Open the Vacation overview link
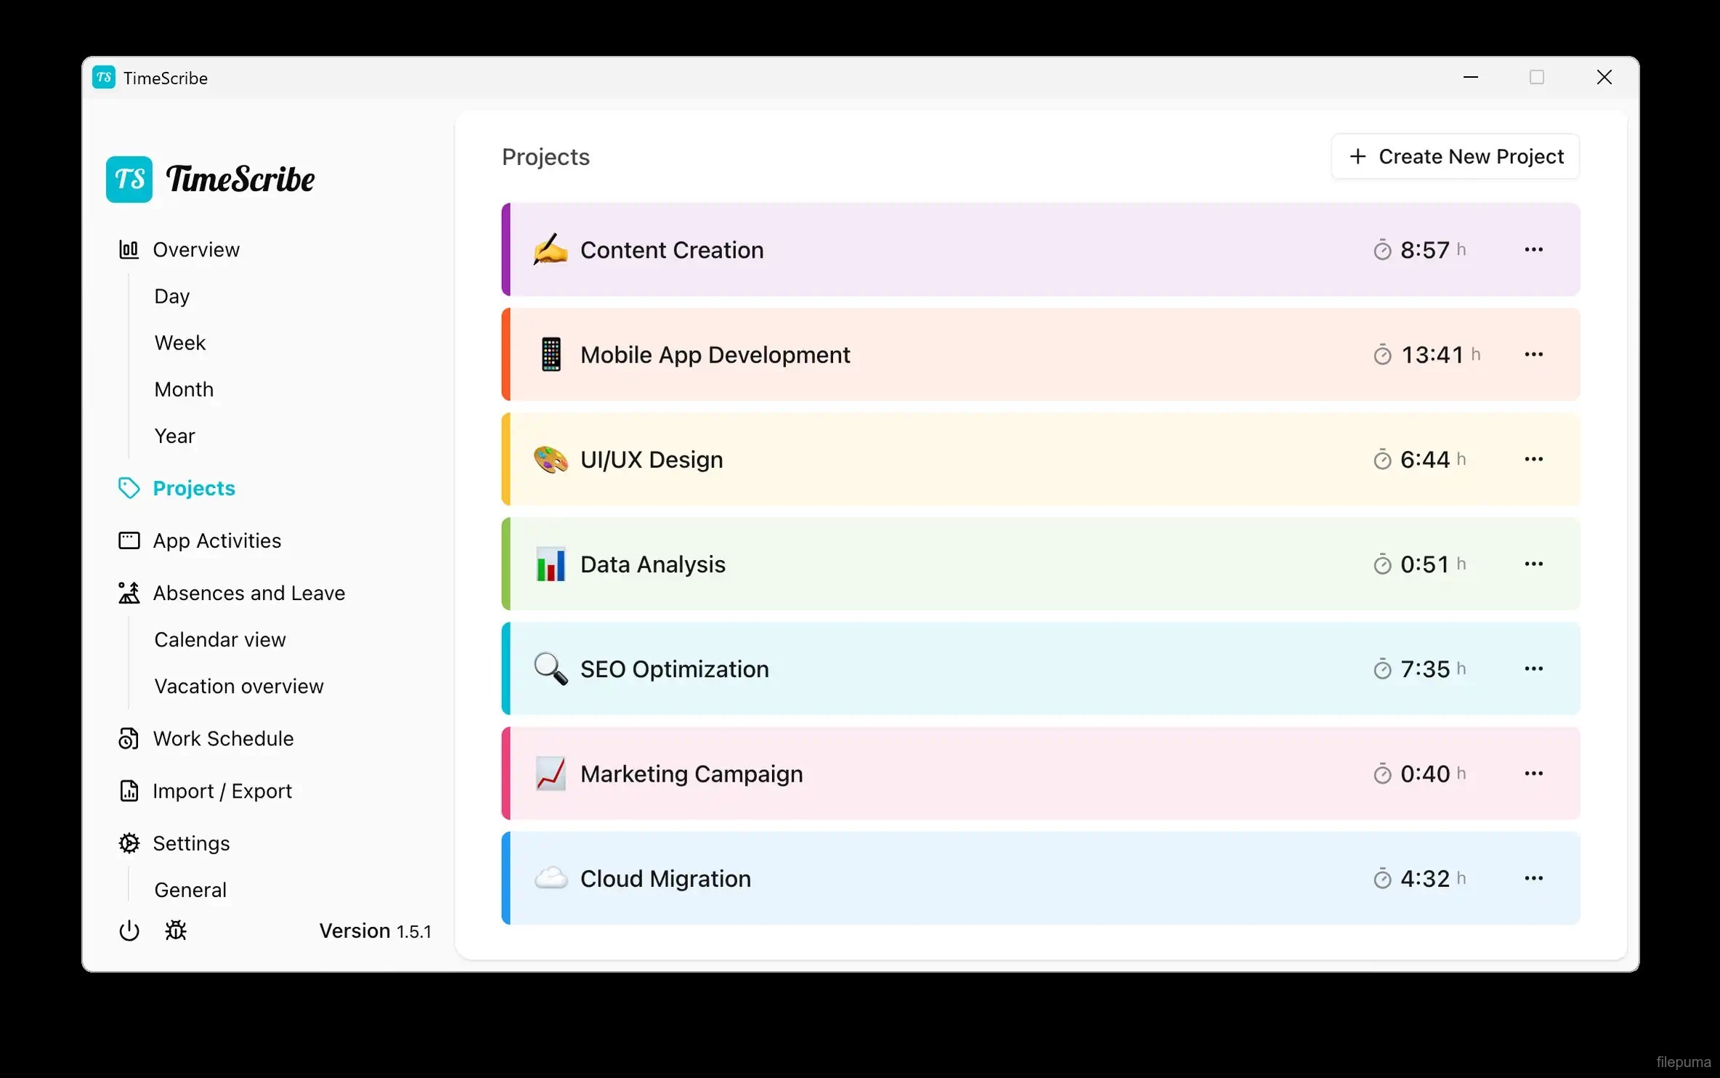The width and height of the screenshot is (1720, 1078). pyautogui.click(x=239, y=686)
